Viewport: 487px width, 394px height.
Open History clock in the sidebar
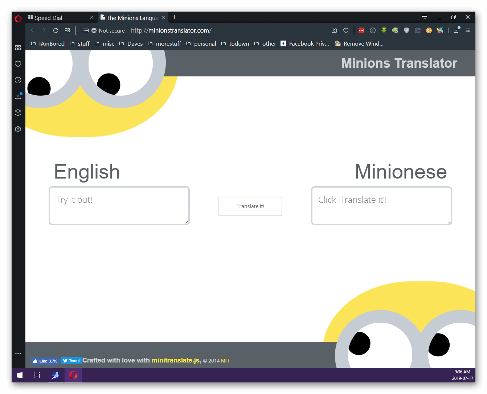pos(18,80)
